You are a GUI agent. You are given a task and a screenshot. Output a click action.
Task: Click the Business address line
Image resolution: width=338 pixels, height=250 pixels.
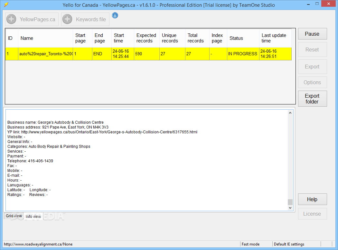point(58,127)
